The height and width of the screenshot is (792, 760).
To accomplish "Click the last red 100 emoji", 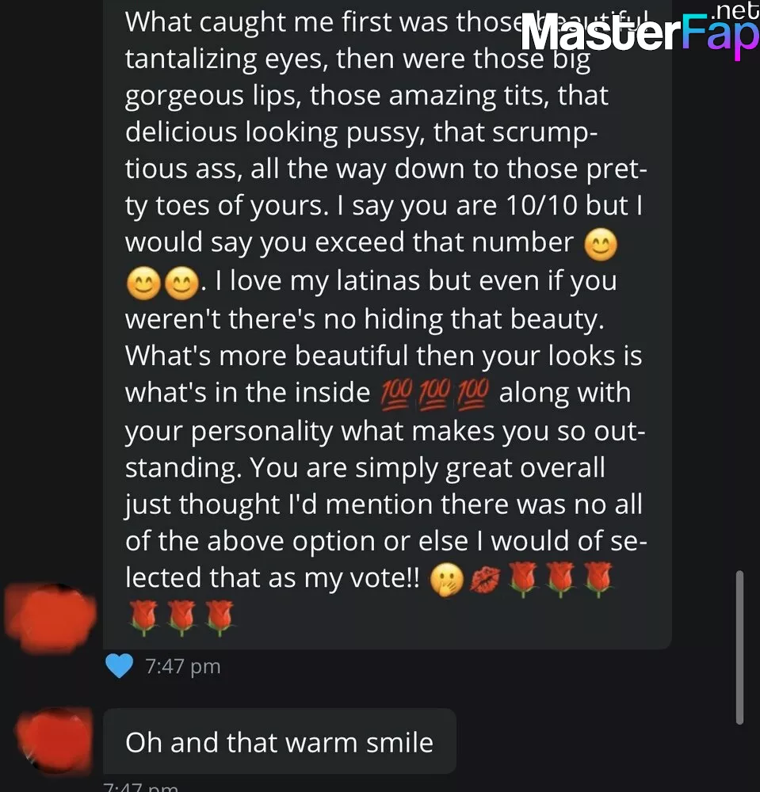I will (x=473, y=394).
